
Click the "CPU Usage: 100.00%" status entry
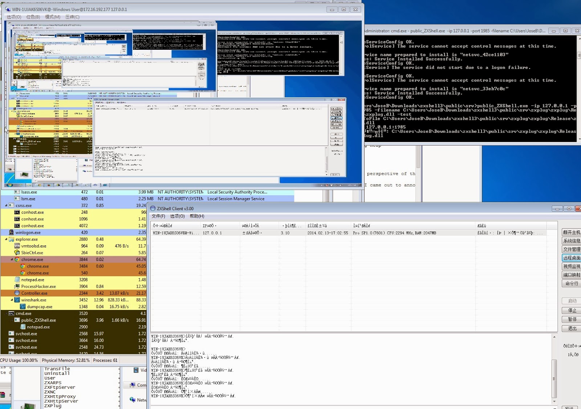point(19,360)
